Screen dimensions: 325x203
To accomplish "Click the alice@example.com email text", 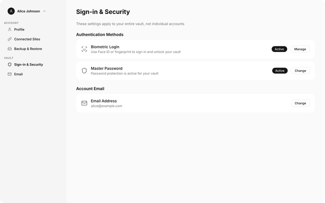I will pyautogui.click(x=106, y=106).
